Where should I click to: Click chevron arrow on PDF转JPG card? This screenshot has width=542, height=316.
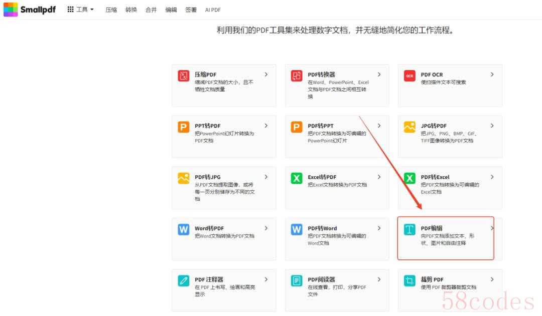tap(266, 177)
